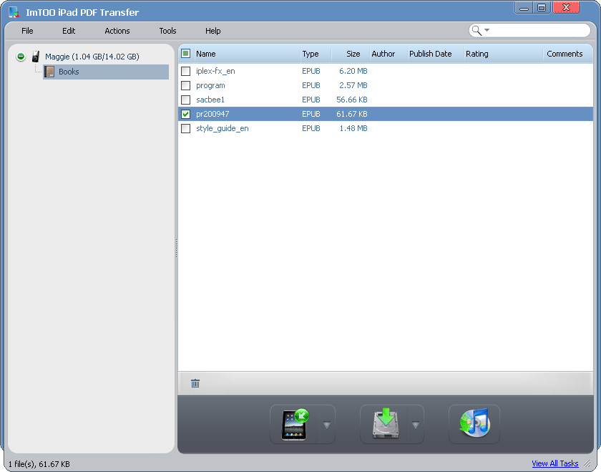The height and width of the screenshot is (472, 601).
Task: Check the program file checkbox
Action: [185, 85]
